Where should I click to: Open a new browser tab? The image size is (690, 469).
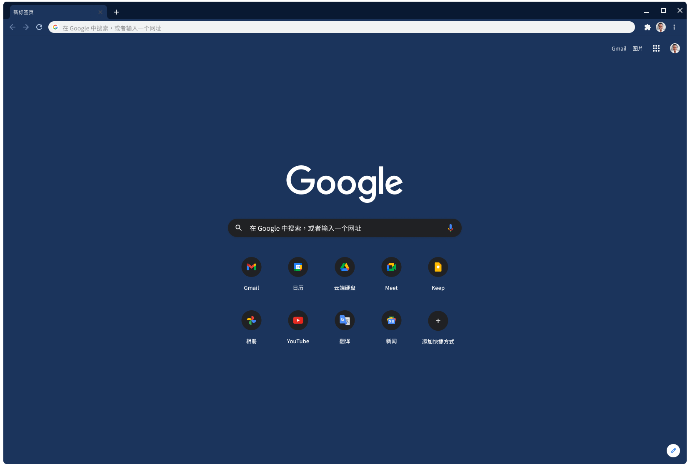click(116, 12)
